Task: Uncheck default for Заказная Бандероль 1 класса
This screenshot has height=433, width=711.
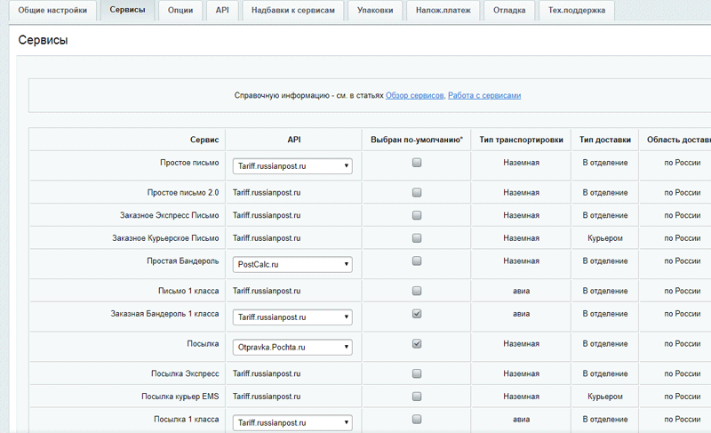Action: click(417, 314)
